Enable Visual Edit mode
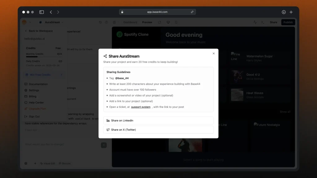The image size is (317, 178). tap(47, 163)
